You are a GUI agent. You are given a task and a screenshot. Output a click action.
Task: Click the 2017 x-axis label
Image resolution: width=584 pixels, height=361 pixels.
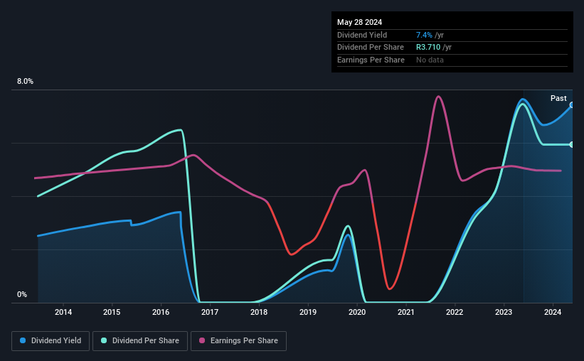pos(210,312)
